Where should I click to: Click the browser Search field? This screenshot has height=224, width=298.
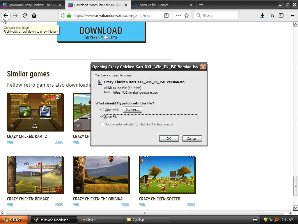pyautogui.click(x=216, y=15)
